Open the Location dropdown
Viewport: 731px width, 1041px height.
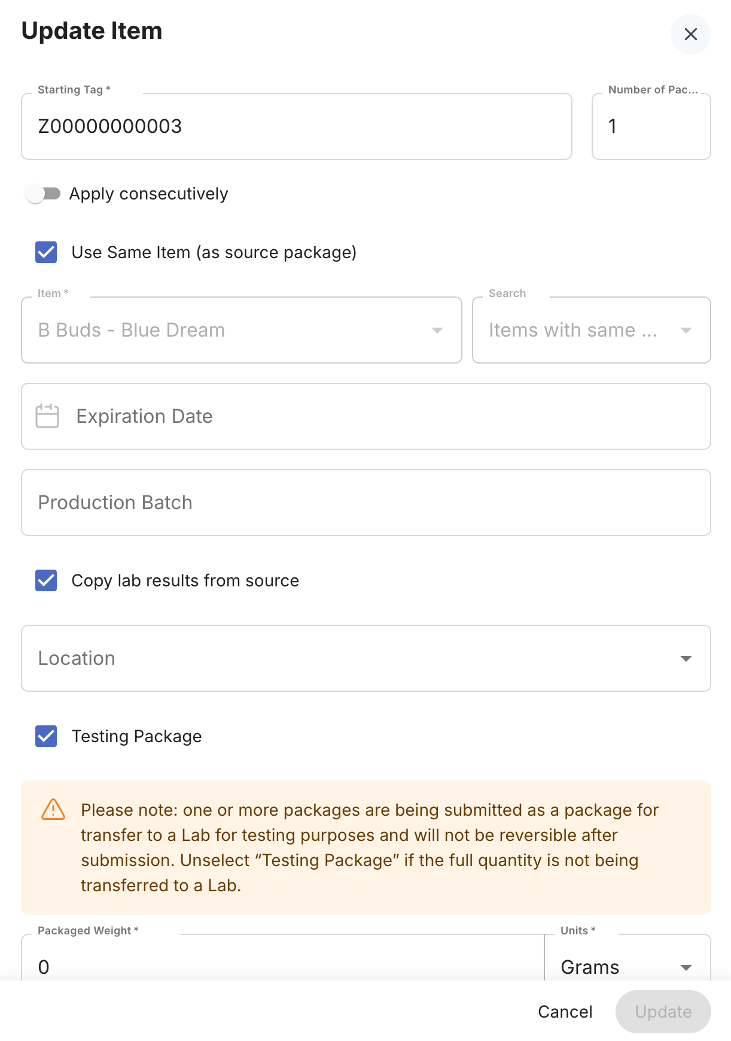pos(366,658)
